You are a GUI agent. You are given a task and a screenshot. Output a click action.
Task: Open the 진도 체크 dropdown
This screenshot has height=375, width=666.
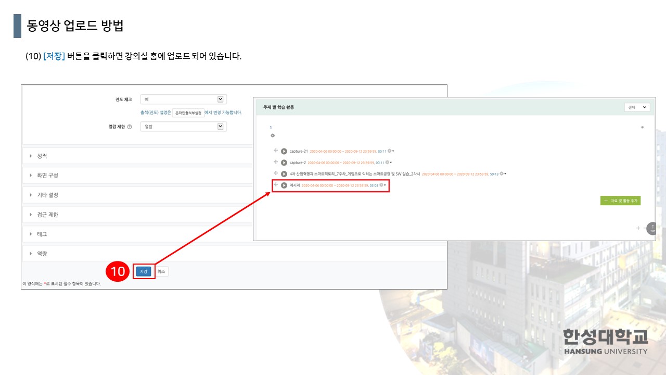184,99
